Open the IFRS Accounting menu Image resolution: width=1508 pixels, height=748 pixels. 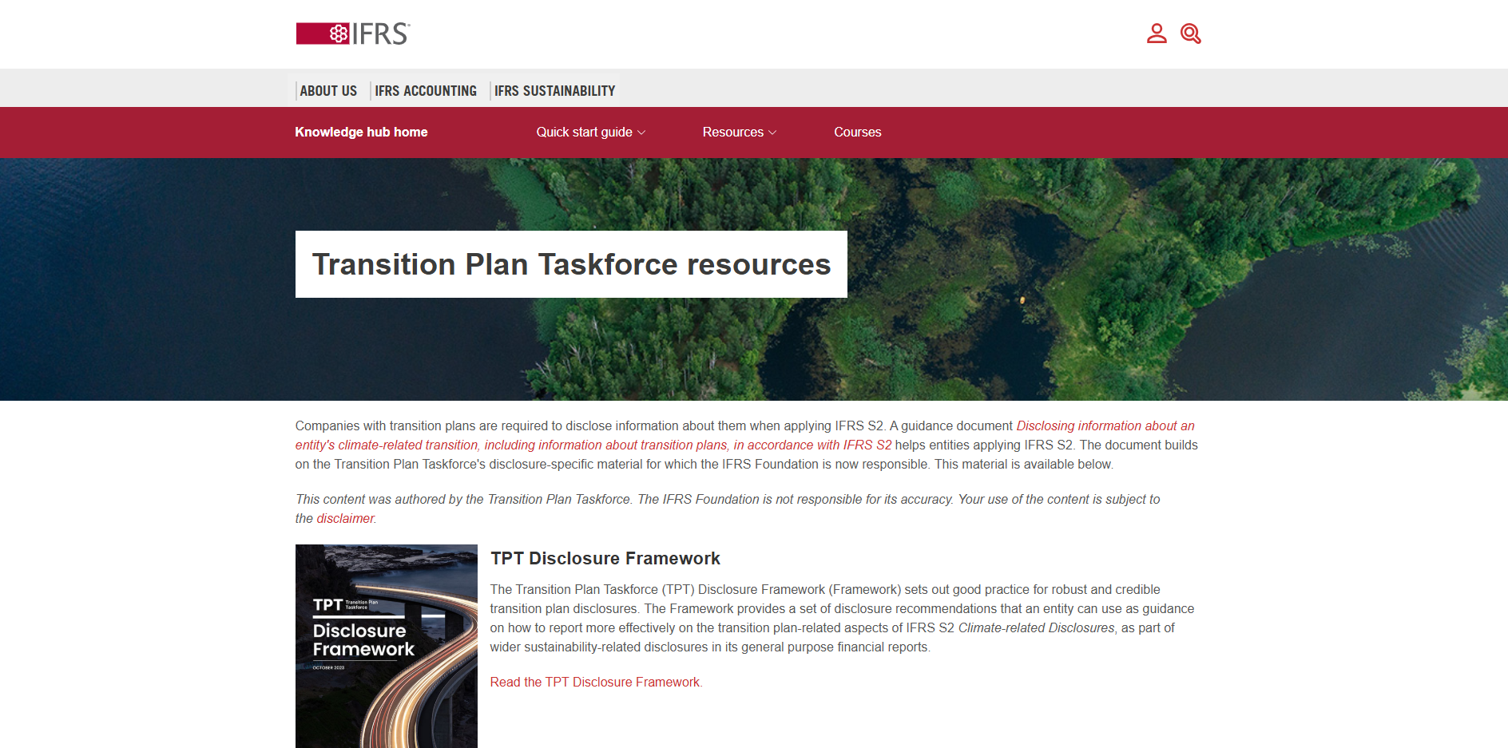[426, 91]
